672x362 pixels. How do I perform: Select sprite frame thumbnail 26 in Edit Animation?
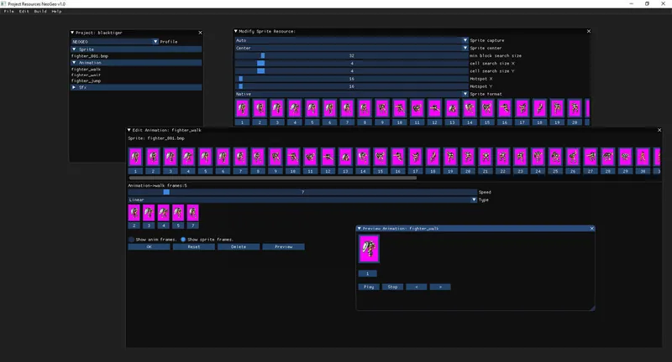click(x=573, y=157)
